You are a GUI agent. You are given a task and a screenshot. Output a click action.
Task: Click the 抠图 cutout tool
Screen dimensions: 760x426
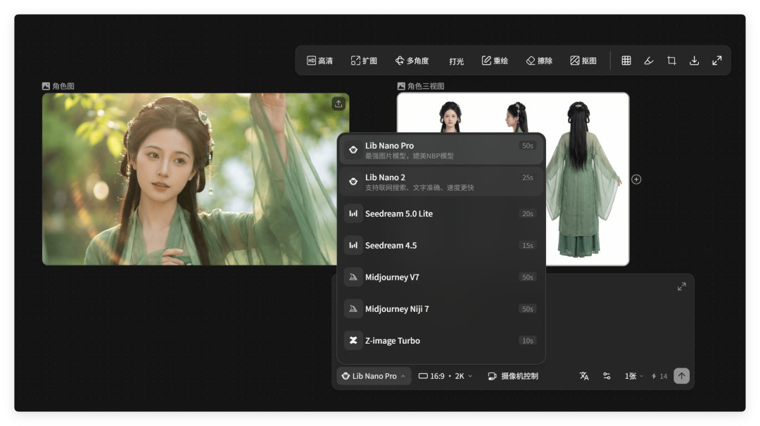(x=583, y=61)
